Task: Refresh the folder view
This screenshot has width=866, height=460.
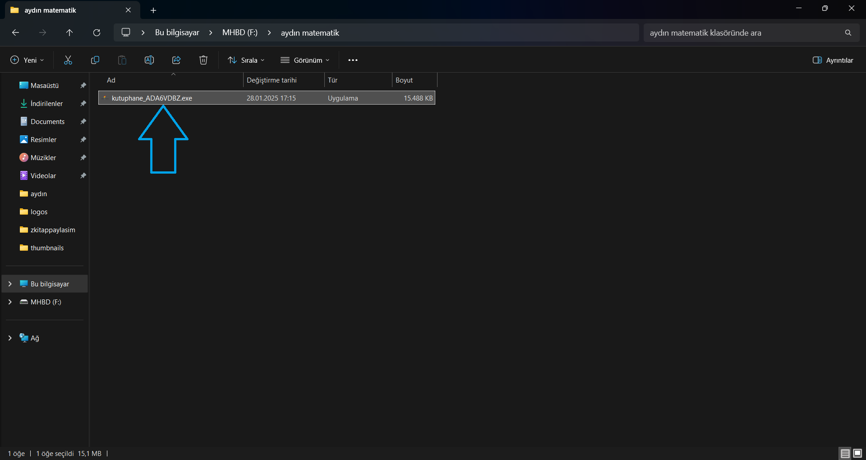Action: tap(97, 32)
